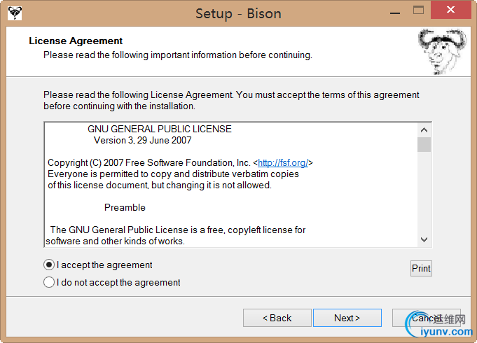Close the Setup - Bison window

(451, 10)
